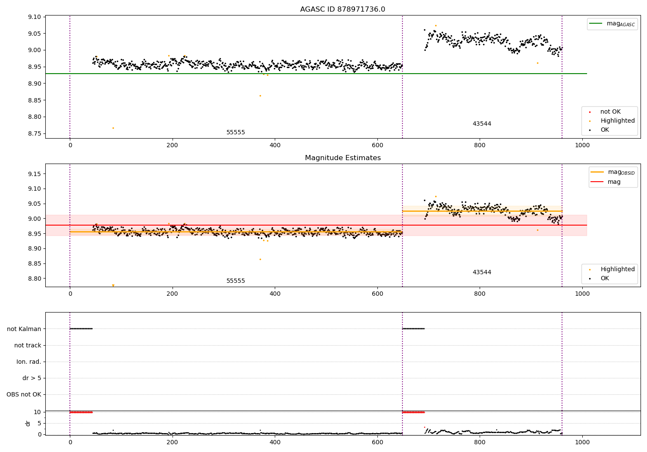This screenshot has height=452, width=647.
Task: Click the lowest orange outlier point in top plot
Action: point(113,128)
